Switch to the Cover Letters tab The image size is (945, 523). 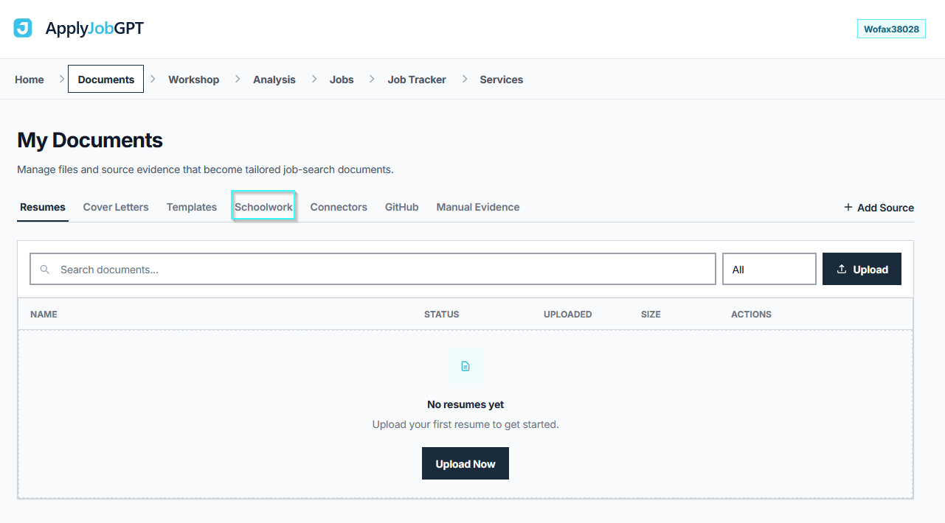click(116, 207)
